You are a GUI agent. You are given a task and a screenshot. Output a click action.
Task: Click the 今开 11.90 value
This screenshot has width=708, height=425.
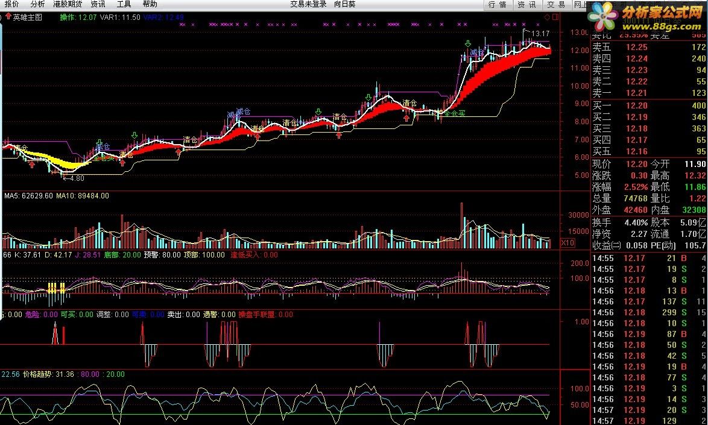tap(695, 164)
